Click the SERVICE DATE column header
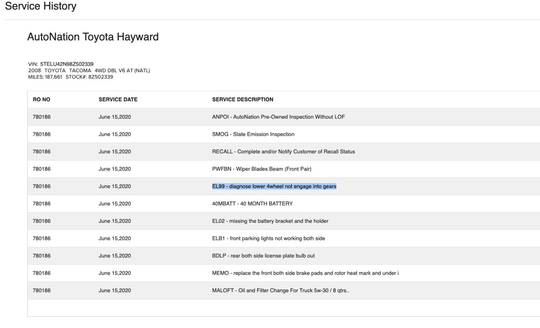The image size is (540, 328). point(118,99)
